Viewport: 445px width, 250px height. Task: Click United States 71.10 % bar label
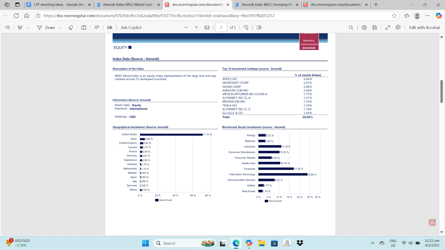(207, 135)
